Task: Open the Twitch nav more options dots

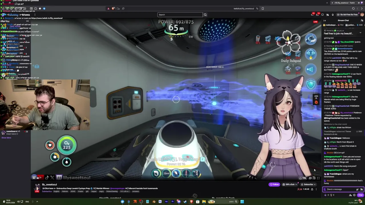Action: coord(35,15)
